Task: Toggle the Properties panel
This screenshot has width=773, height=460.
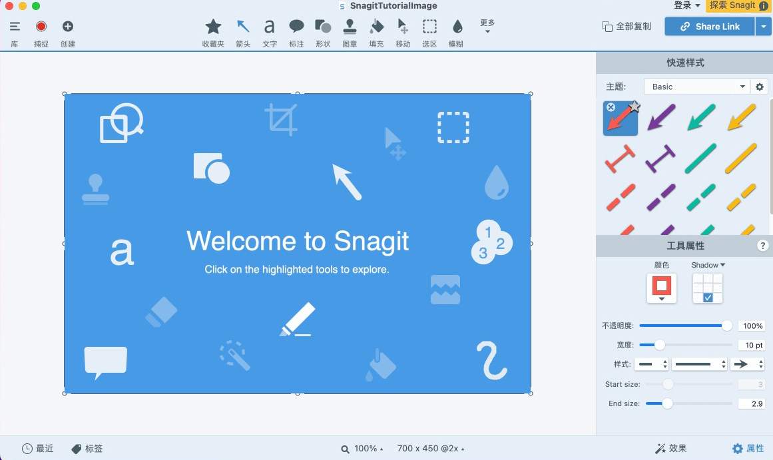Action: click(x=748, y=449)
